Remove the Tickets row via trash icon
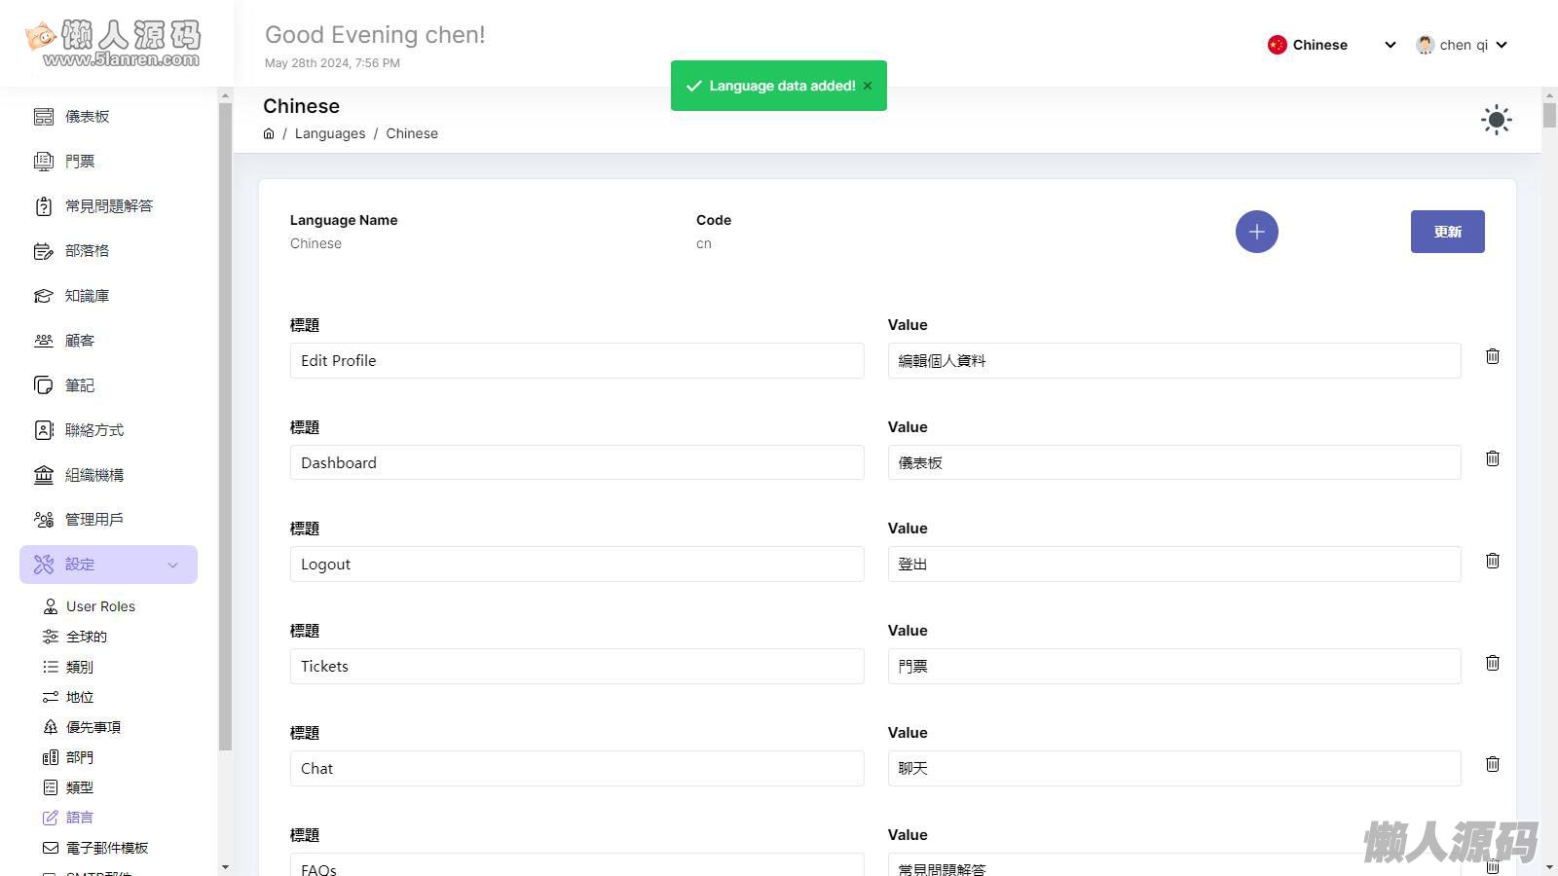Image resolution: width=1558 pixels, height=876 pixels. [x=1492, y=663]
